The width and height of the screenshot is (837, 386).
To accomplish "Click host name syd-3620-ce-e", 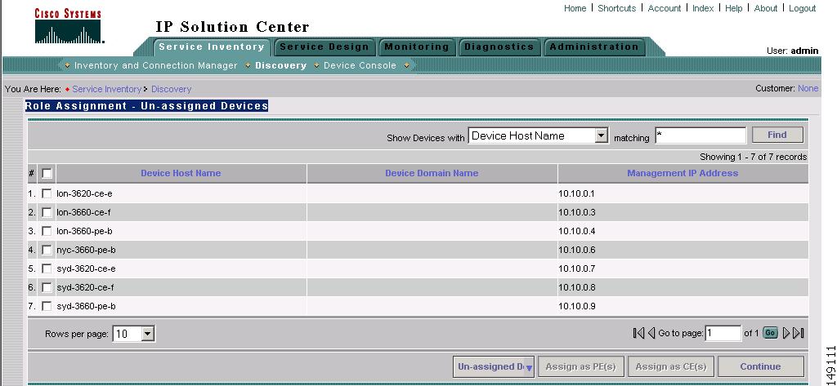I will (x=86, y=268).
